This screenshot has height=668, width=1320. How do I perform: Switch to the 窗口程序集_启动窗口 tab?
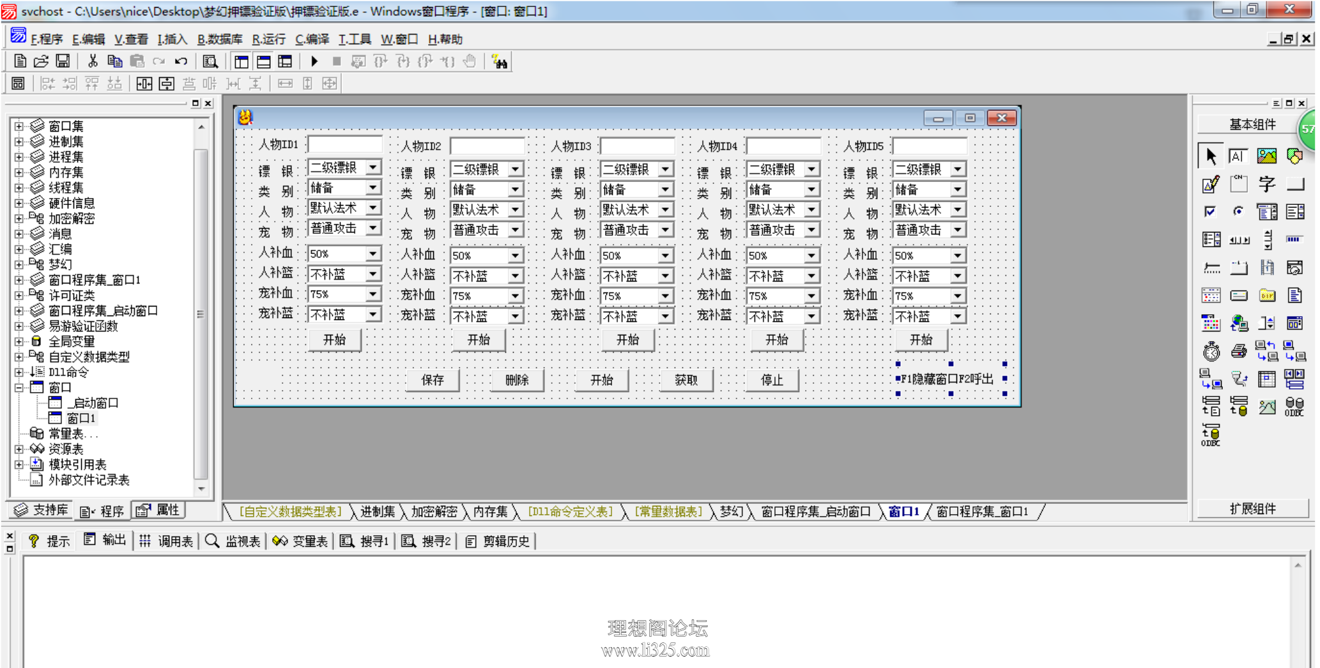816,512
